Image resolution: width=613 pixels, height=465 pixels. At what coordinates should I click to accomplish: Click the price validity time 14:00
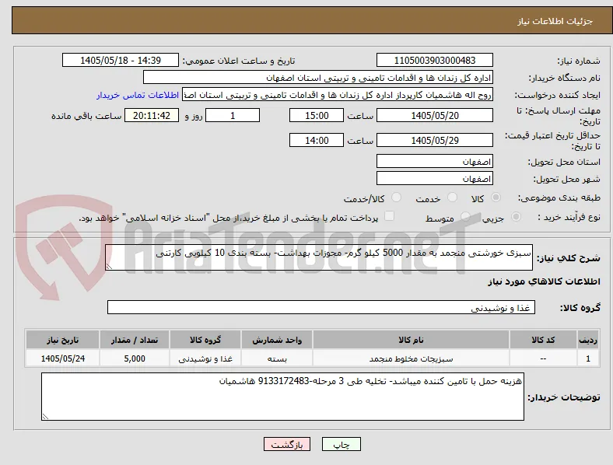(x=317, y=140)
